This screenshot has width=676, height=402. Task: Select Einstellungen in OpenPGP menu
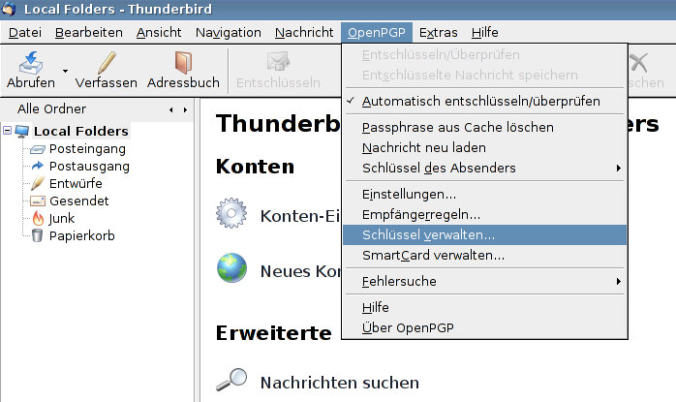click(409, 194)
